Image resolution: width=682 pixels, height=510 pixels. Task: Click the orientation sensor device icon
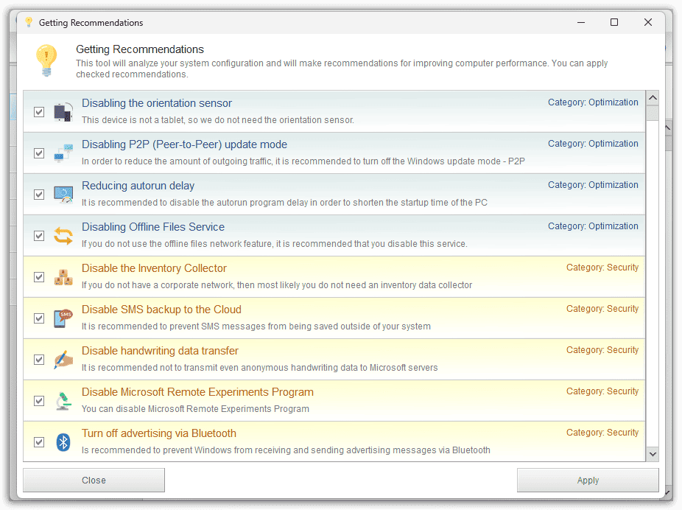pyautogui.click(x=63, y=112)
